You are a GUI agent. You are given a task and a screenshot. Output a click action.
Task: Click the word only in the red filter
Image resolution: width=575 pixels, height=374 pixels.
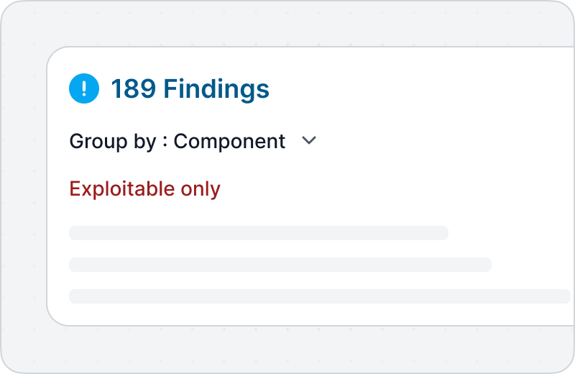coord(201,189)
